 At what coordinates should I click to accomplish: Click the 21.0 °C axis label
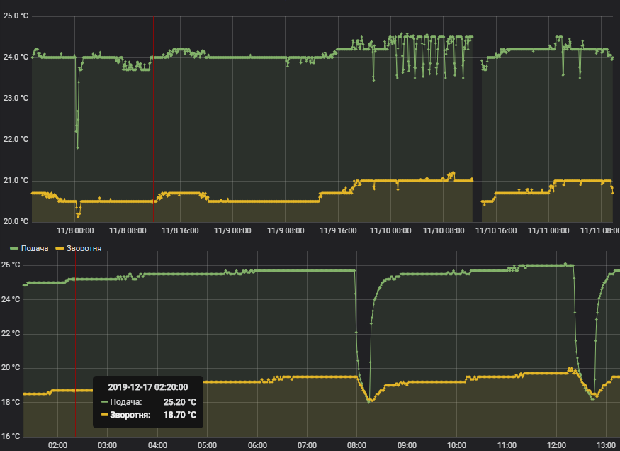pos(16,181)
